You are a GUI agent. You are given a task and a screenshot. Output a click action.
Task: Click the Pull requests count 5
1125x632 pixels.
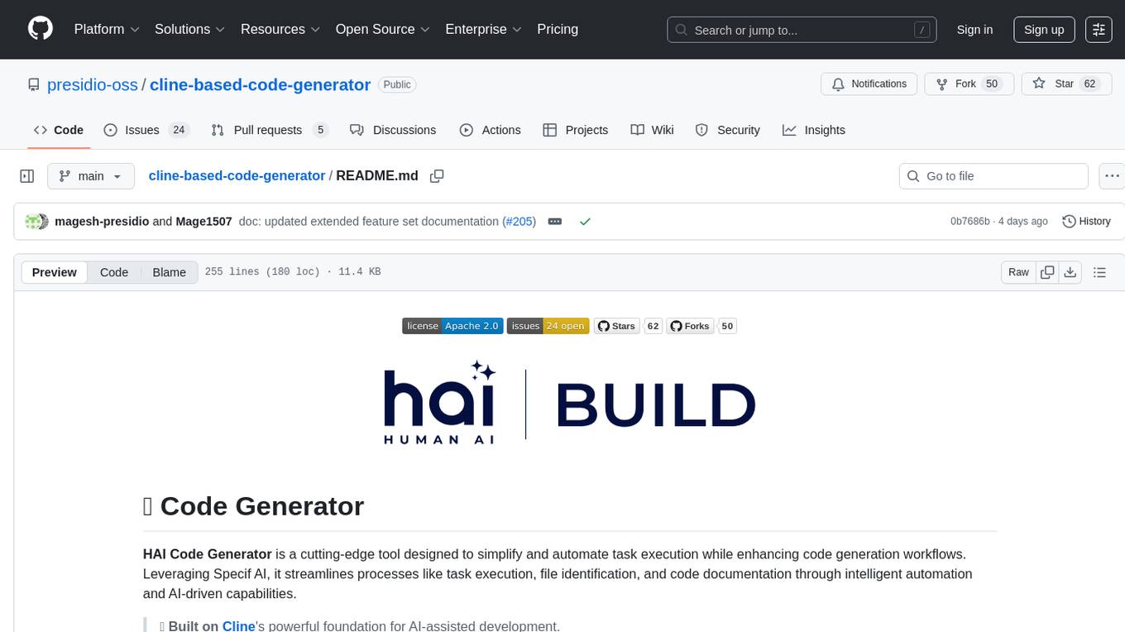pos(321,130)
